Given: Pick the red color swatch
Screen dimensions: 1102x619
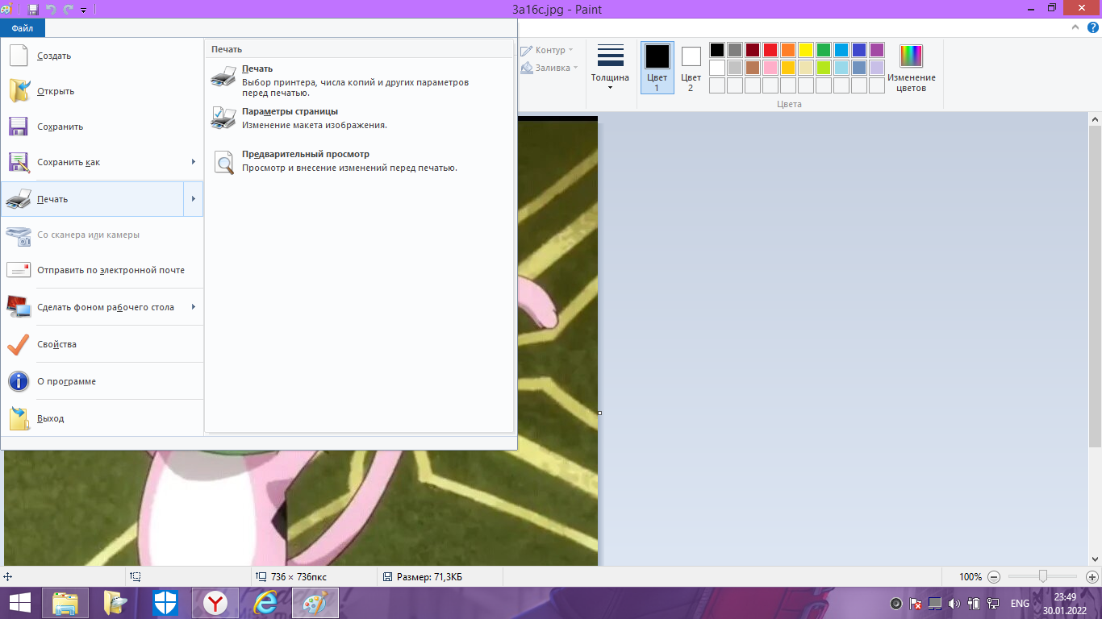Looking at the screenshot, I should (x=770, y=50).
